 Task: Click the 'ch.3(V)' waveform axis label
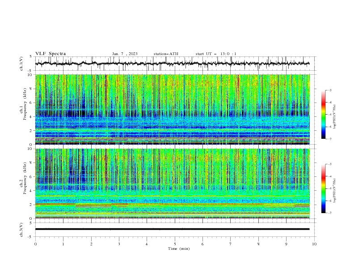(21, 230)
